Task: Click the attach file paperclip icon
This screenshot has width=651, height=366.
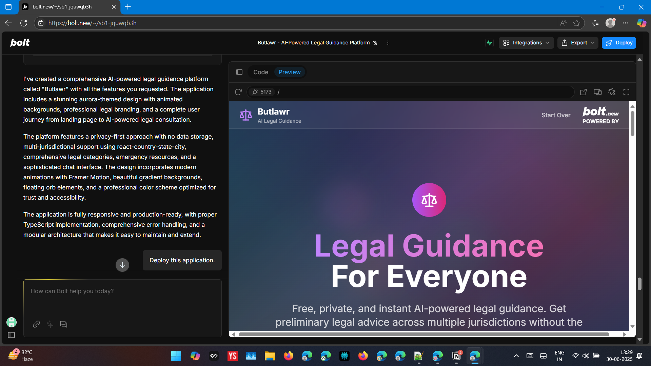Action: pyautogui.click(x=36, y=324)
